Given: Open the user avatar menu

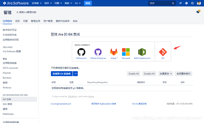Looking at the screenshot, I should tap(199, 3).
